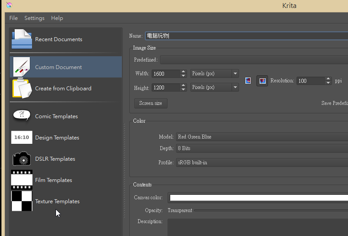Viewport: 348px width, 236px height.
Task: Open the Settings menu
Action: coord(34,18)
